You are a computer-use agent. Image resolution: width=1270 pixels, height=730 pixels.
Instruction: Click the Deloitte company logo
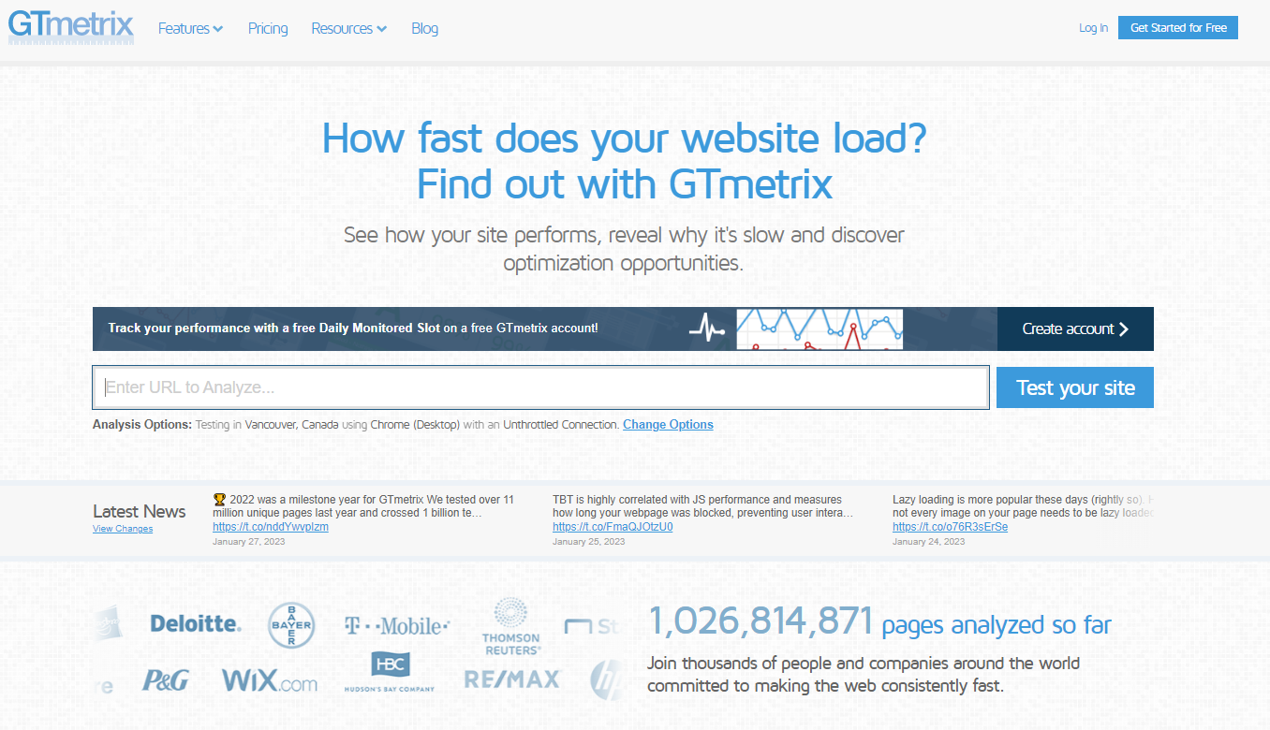(196, 623)
